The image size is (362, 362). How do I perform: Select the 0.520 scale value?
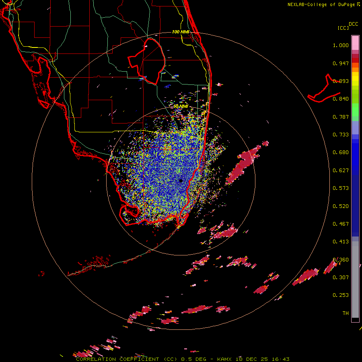(x=341, y=206)
